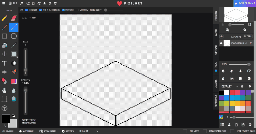This screenshot has height=134, width=256.
Task: Switch to the Reference side tab
Action: 216,101
